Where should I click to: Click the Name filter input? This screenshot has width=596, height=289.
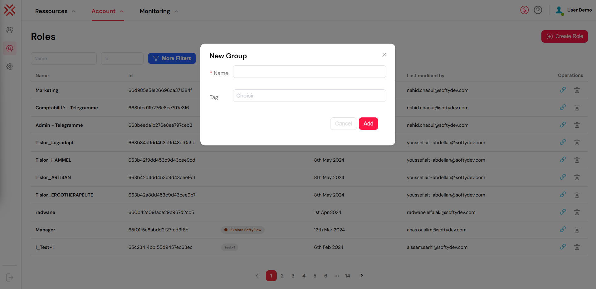tap(64, 59)
